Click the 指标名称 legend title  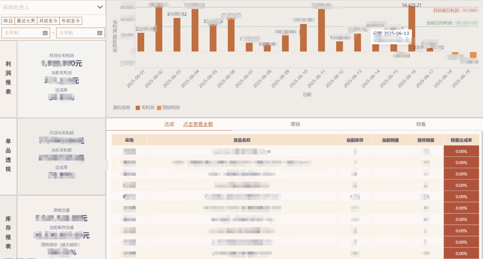122,108
